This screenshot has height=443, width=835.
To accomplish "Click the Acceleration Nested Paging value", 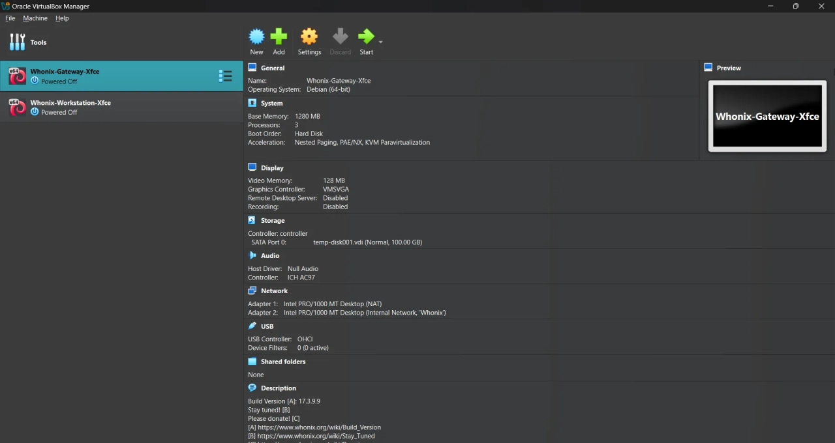I will click(x=362, y=142).
